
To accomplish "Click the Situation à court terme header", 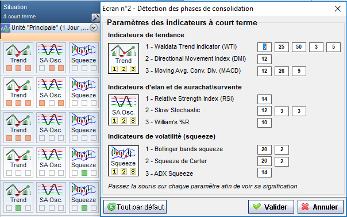I will tap(20, 11).
